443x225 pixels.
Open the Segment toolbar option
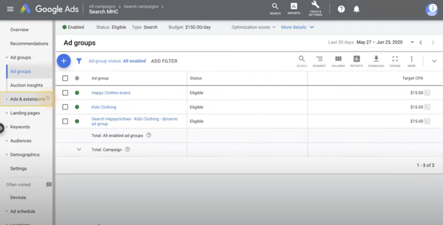pyautogui.click(x=319, y=61)
